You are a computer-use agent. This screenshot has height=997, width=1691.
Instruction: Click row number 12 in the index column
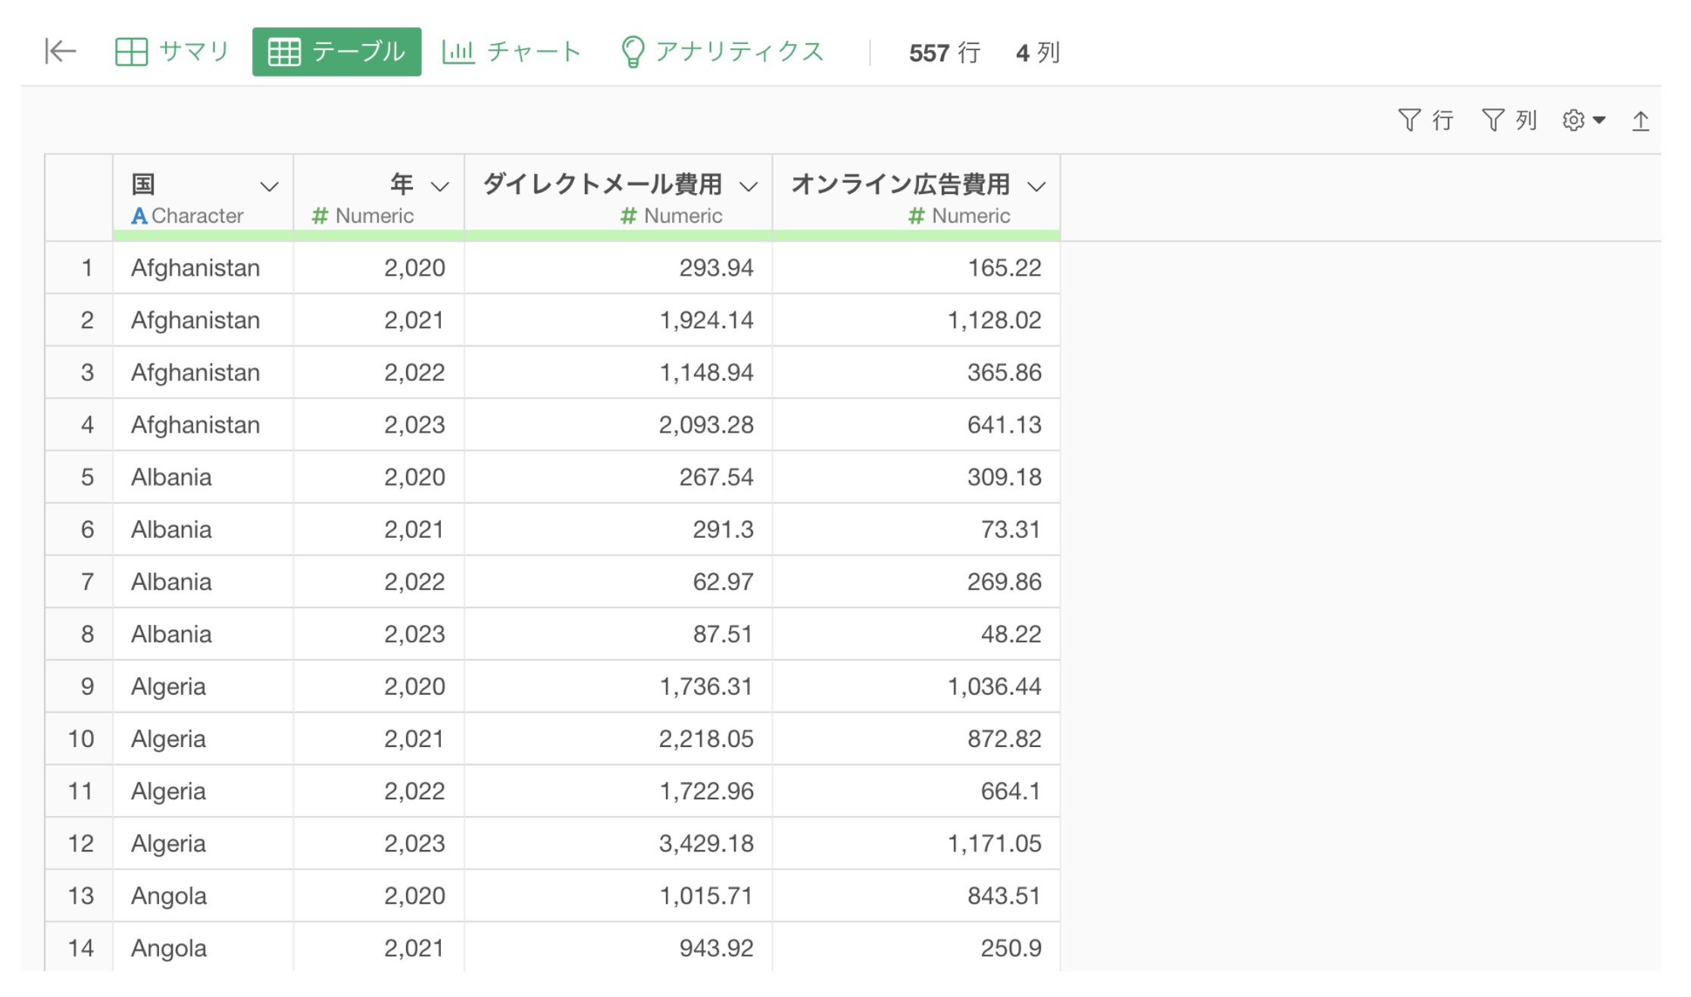[x=80, y=842]
